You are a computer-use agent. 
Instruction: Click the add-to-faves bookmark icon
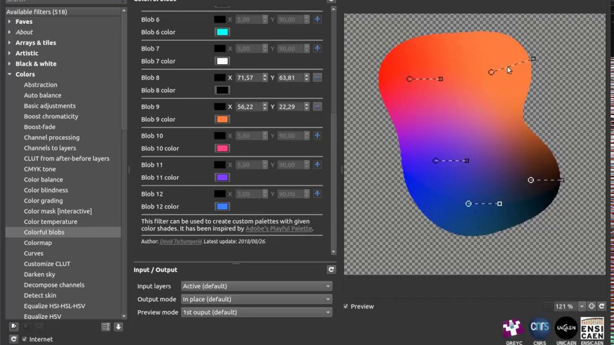[x=14, y=326]
